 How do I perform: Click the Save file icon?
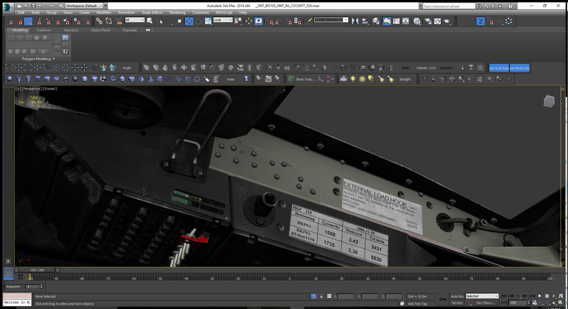coord(34,5)
